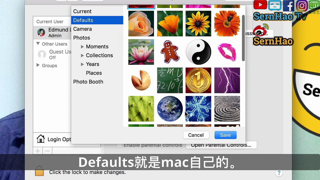Expand the Years disclosure triangle
Screen dimensions: 320x180
pyautogui.click(x=82, y=64)
